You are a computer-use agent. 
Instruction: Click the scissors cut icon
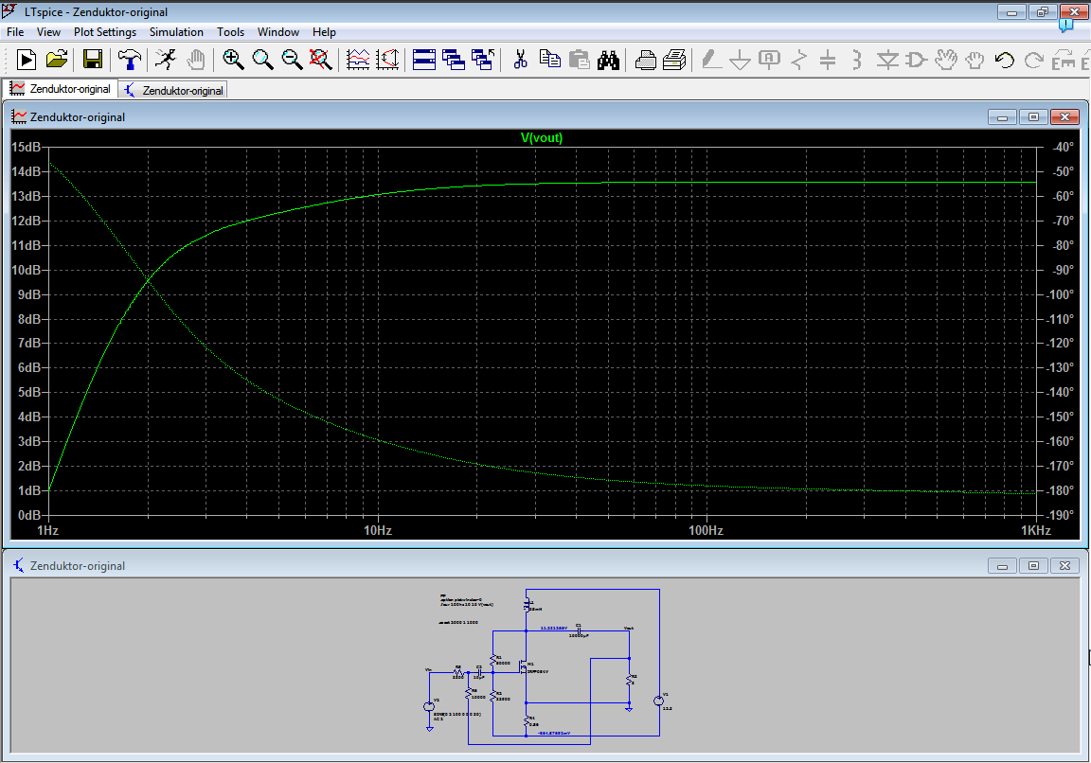tap(520, 60)
